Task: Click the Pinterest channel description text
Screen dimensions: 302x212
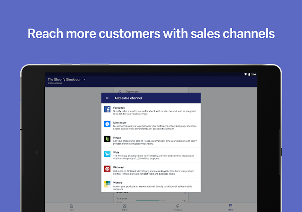Action: 153,172
